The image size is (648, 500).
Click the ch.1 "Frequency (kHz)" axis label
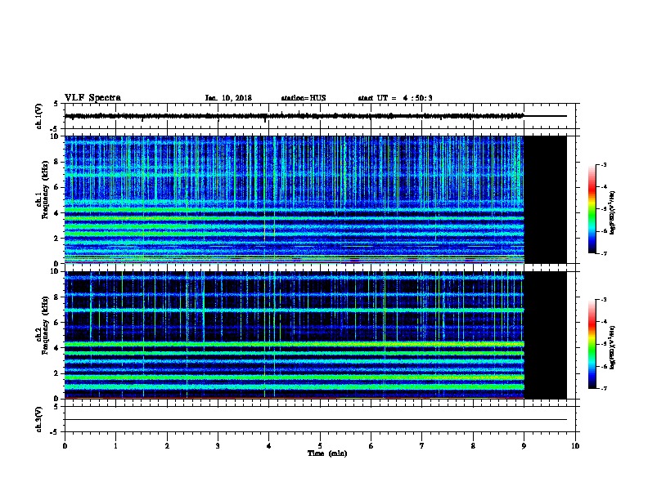point(45,190)
